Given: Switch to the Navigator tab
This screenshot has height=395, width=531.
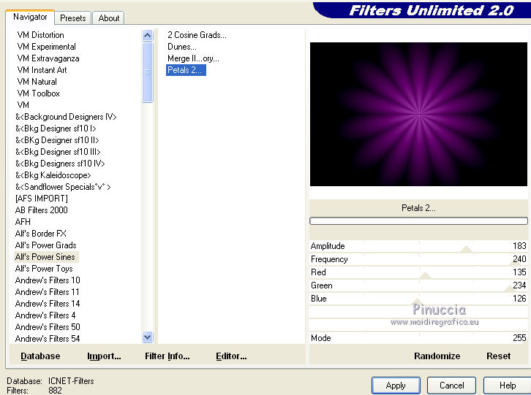Looking at the screenshot, I should 30,17.
